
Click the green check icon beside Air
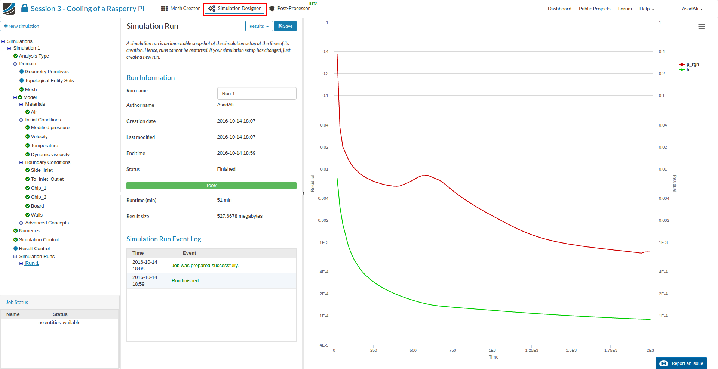(28, 112)
